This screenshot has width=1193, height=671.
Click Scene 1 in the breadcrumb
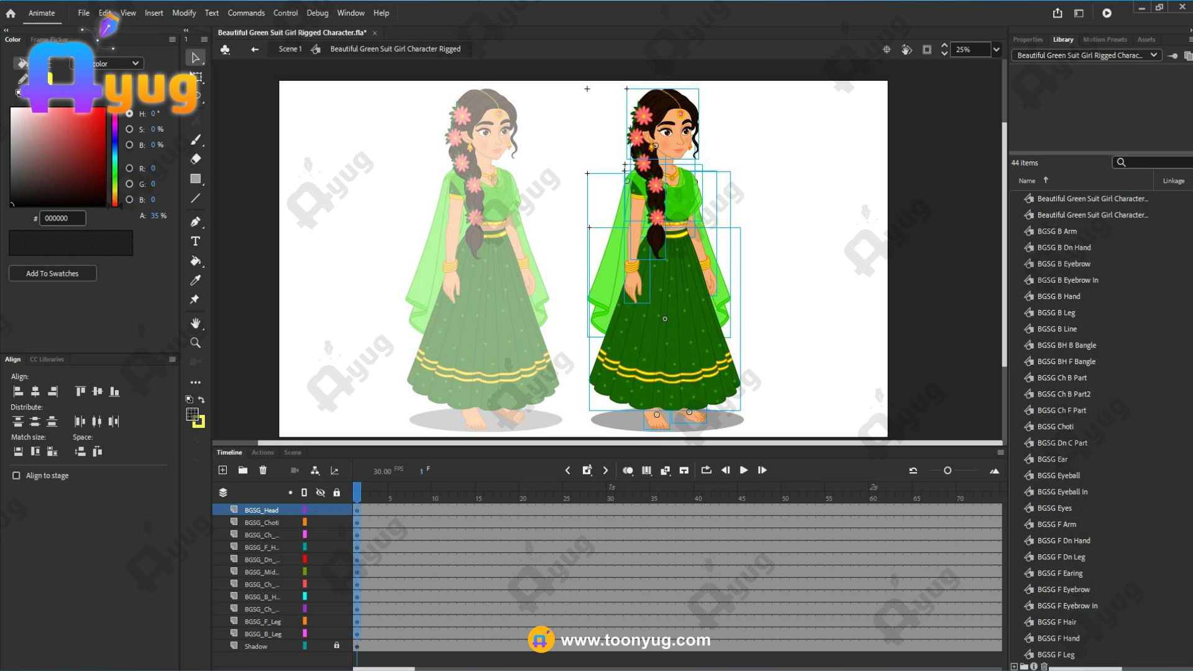tap(290, 49)
